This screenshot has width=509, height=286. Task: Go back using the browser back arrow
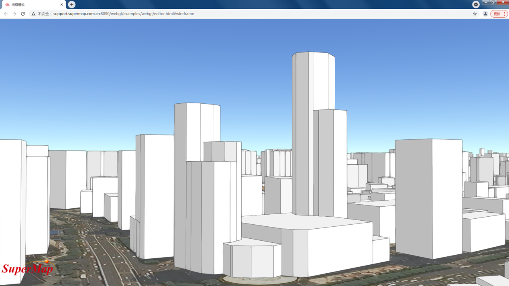(6, 14)
